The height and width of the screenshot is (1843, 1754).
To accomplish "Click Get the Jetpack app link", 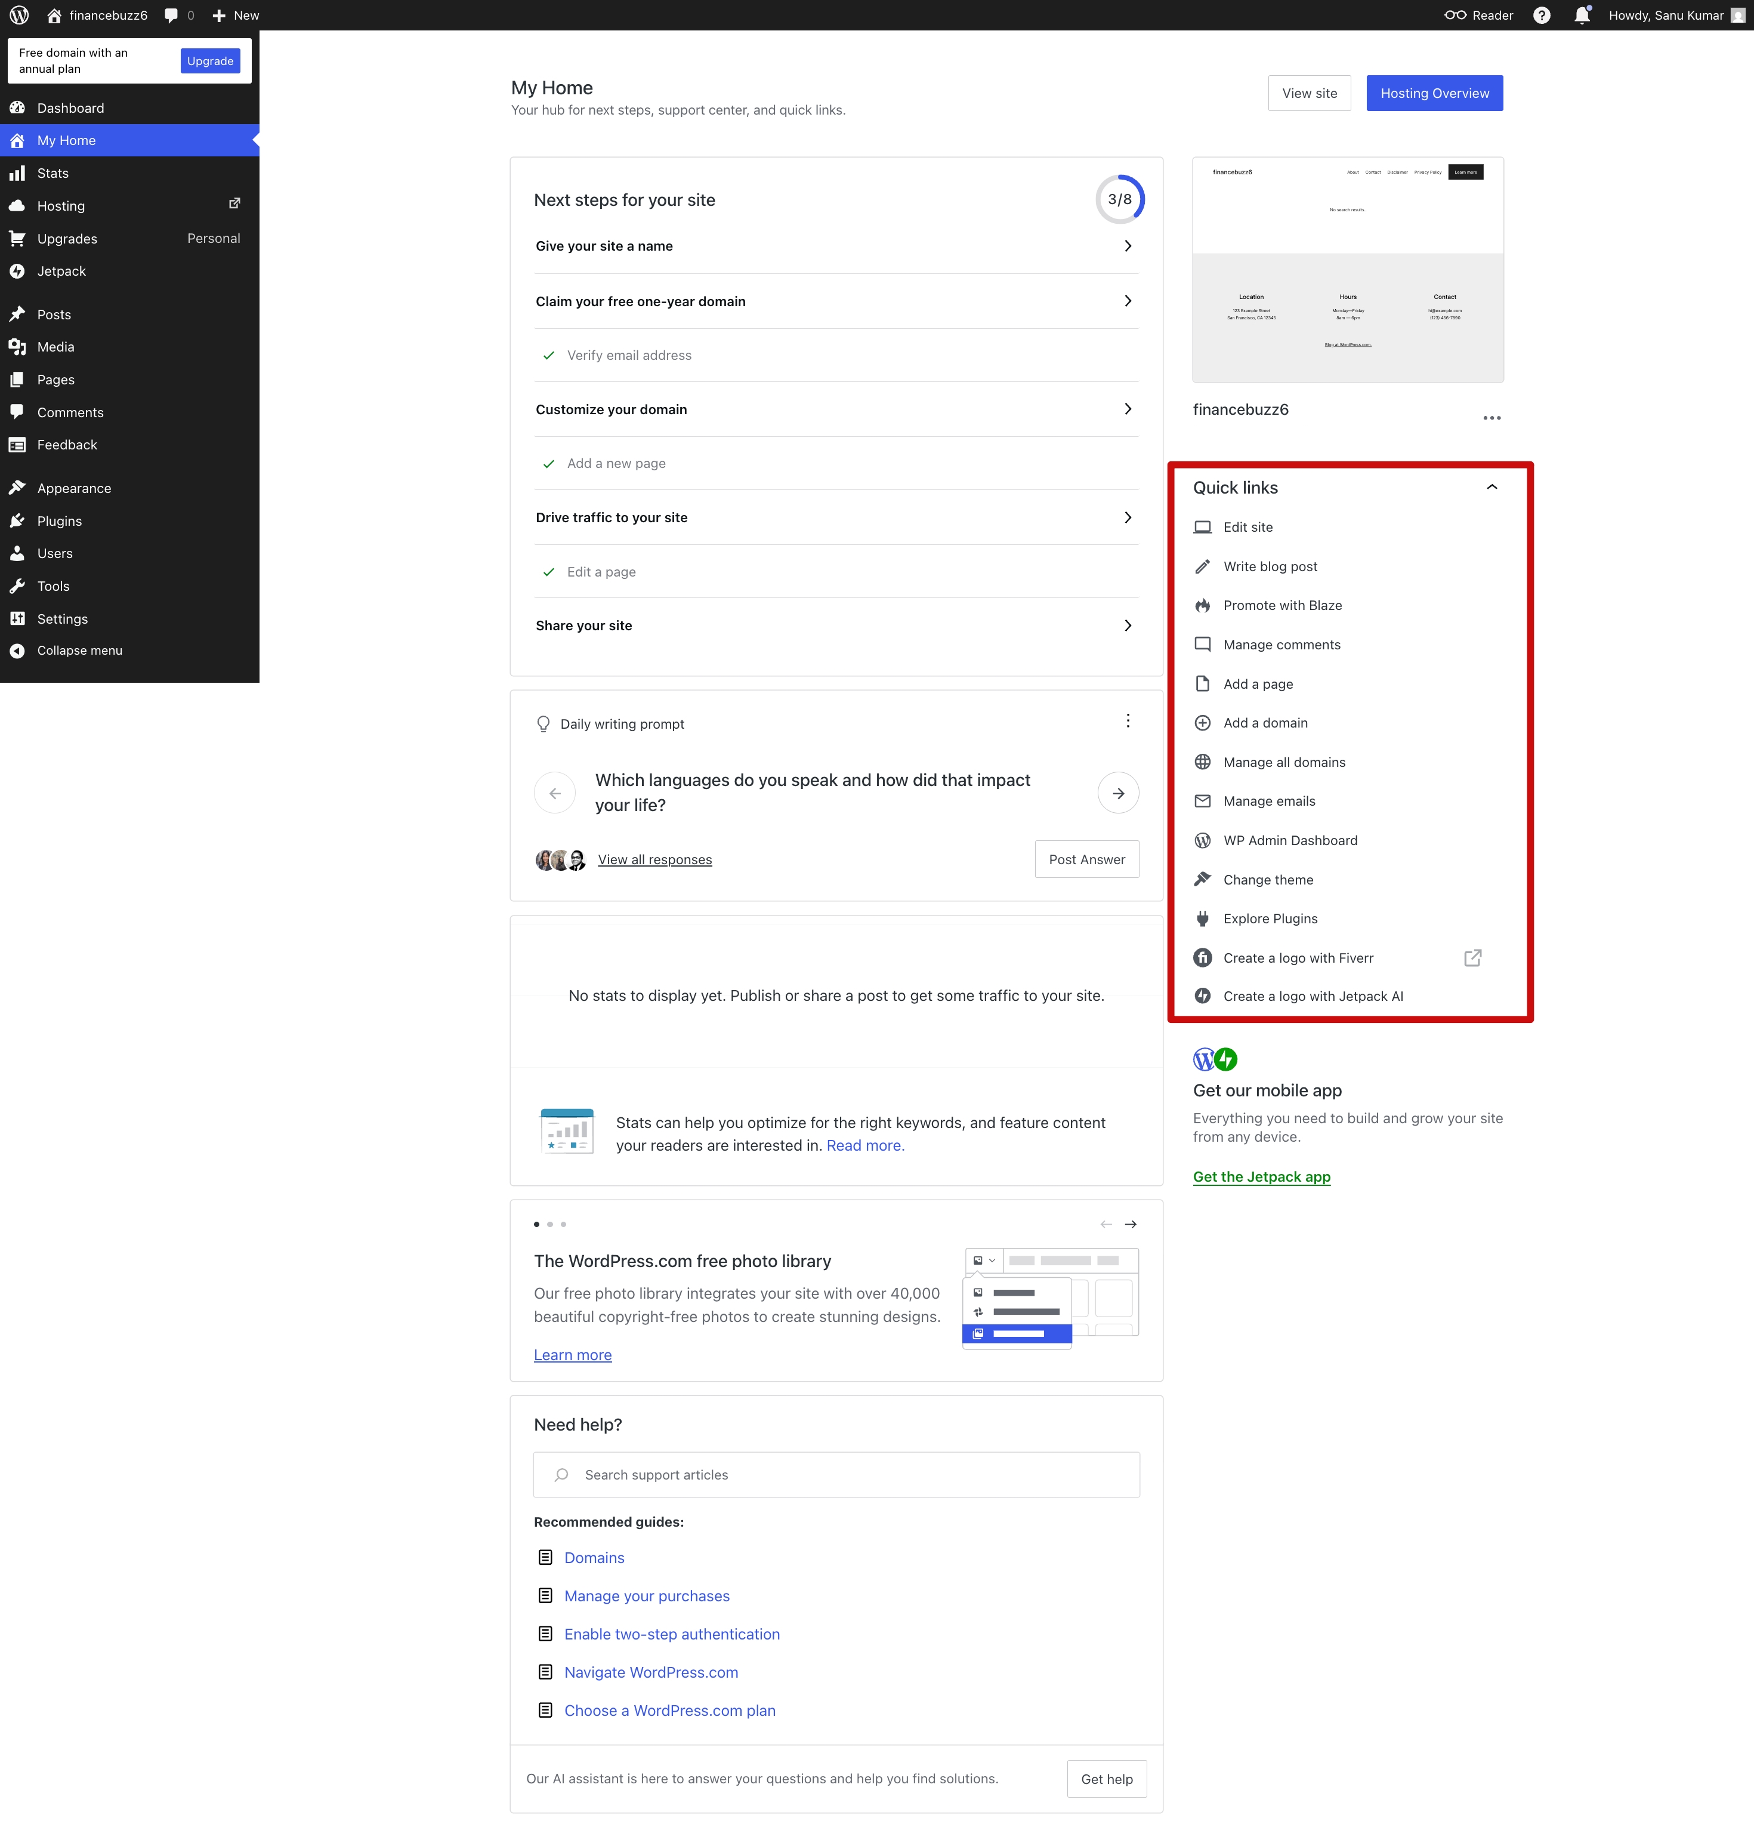I will pyautogui.click(x=1261, y=1177).
